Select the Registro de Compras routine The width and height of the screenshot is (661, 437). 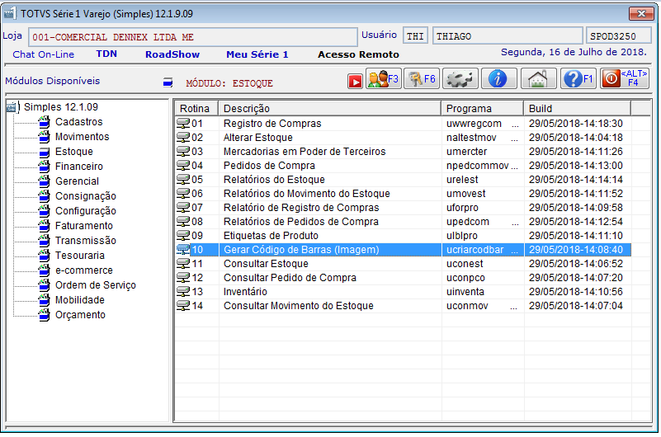pos(272,124)
